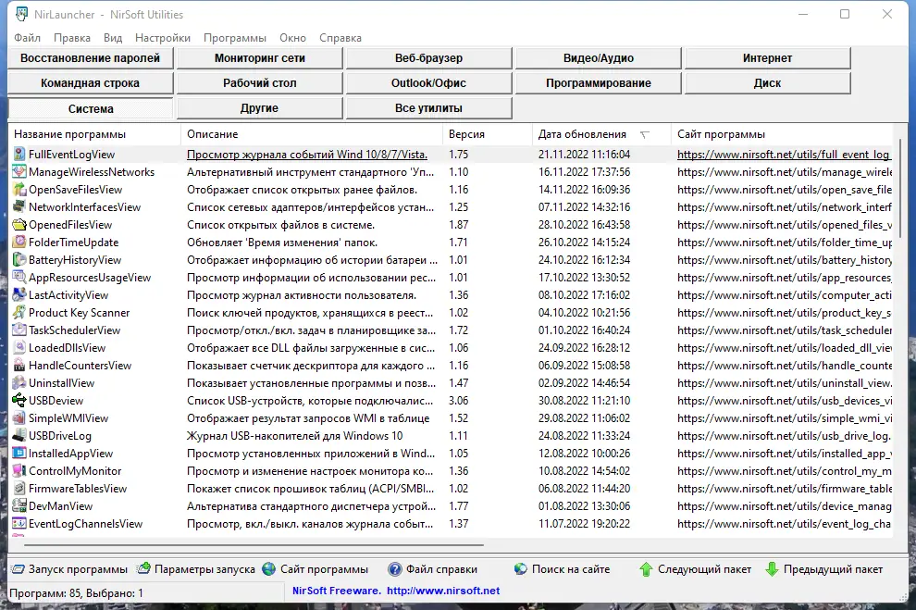916x610 pixels.
Task: Switch to 'Командная строка' category
Action: 90,83
